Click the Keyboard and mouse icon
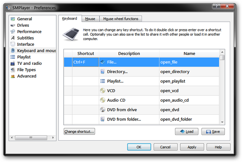The height and width of the screenshot is (162, 242). (x=13, y=50)
